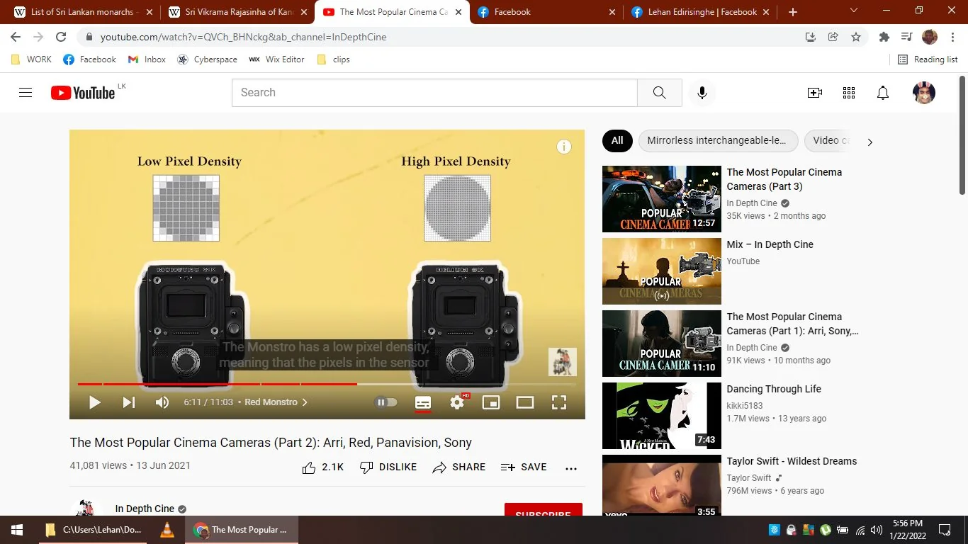Open the In Depth Cine channel link
968x544 pixels.
(x=145, y=509)
